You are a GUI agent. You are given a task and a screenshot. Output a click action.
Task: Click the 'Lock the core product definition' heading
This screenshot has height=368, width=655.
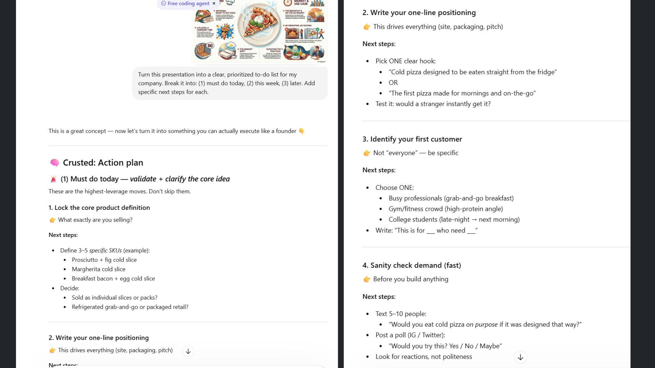(99, 208)
